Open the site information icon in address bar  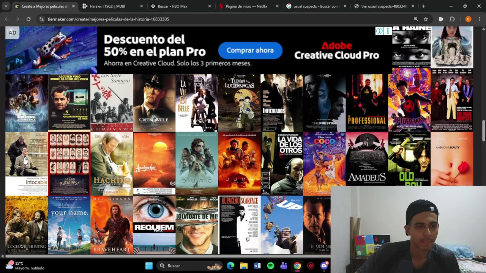point(41,19)
